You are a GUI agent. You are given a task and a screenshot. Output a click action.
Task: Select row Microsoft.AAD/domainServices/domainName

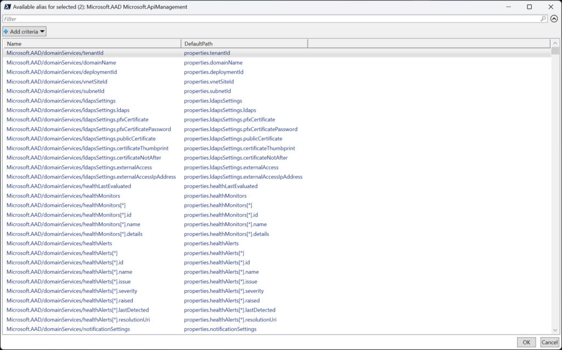click(x=277, y=63)
